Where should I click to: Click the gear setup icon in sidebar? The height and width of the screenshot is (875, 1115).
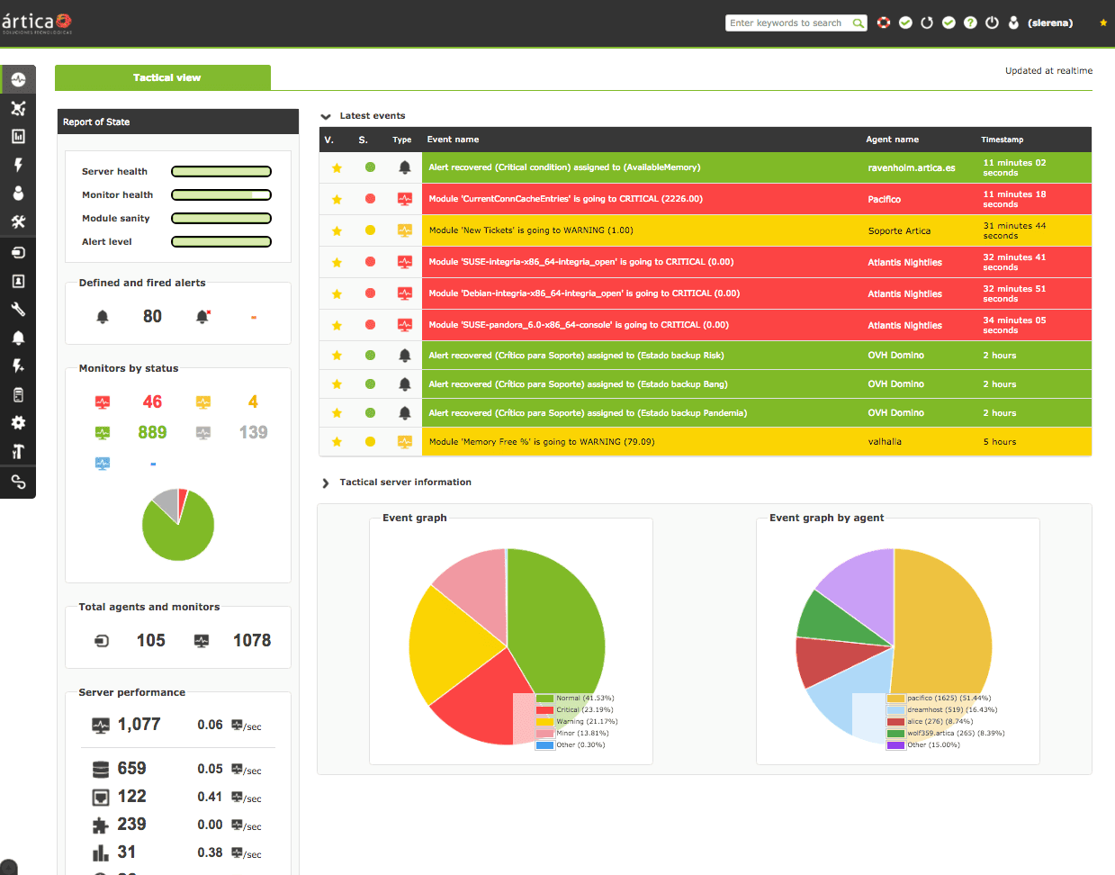[18, 423]
